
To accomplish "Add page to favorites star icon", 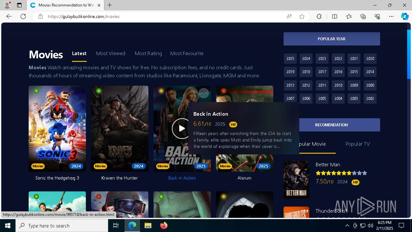I will 302,16.
